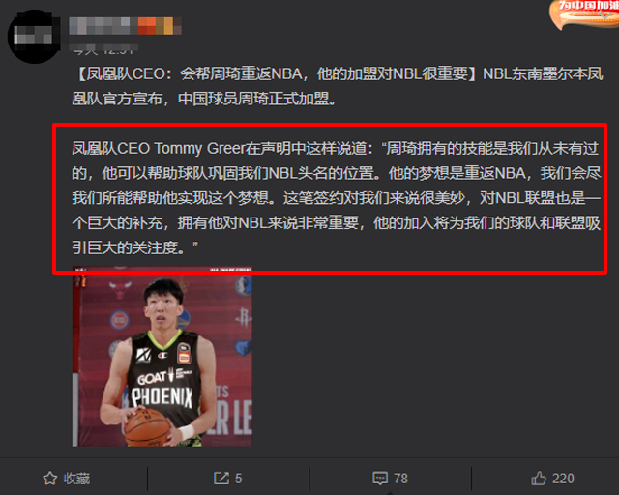Viewport: 619px width, 495px height.
Task: Click the Bulls logo in photo backdrop
Action: coord(120,290)
